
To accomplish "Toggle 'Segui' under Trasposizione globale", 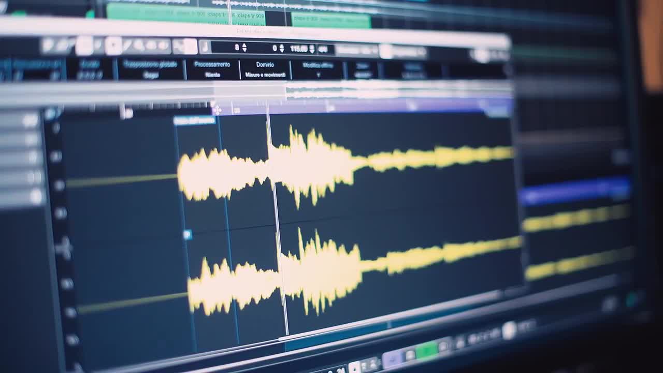I will tap(151, 74).
